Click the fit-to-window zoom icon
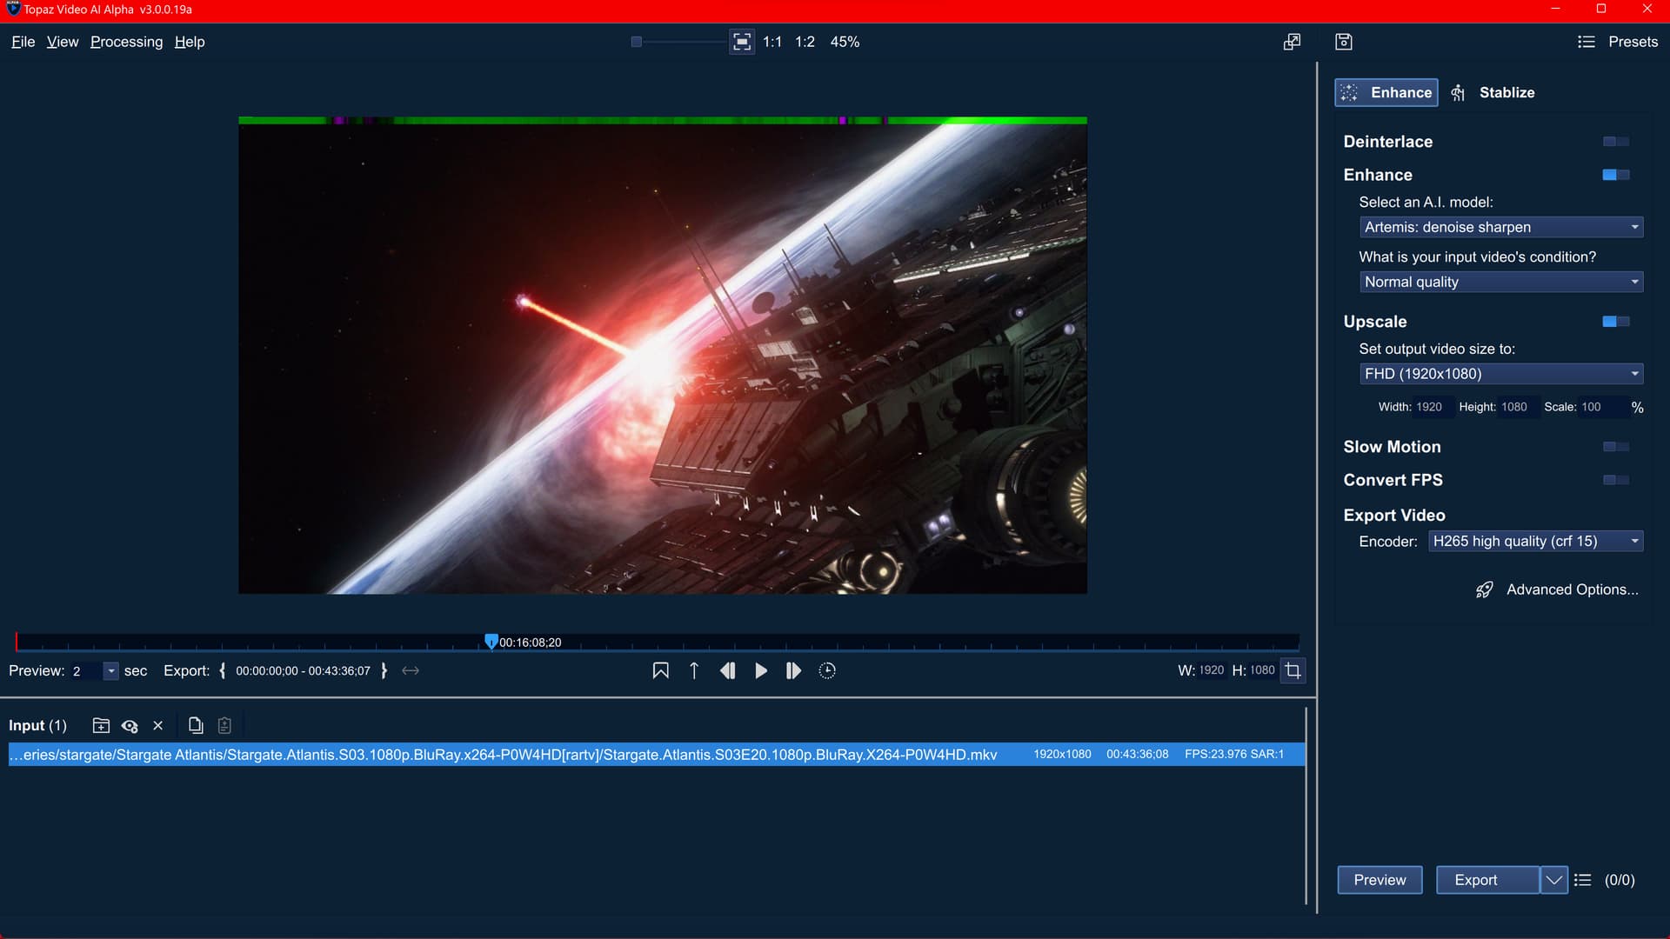Screen dimensions: 1670x939 [x=742, y=42]
